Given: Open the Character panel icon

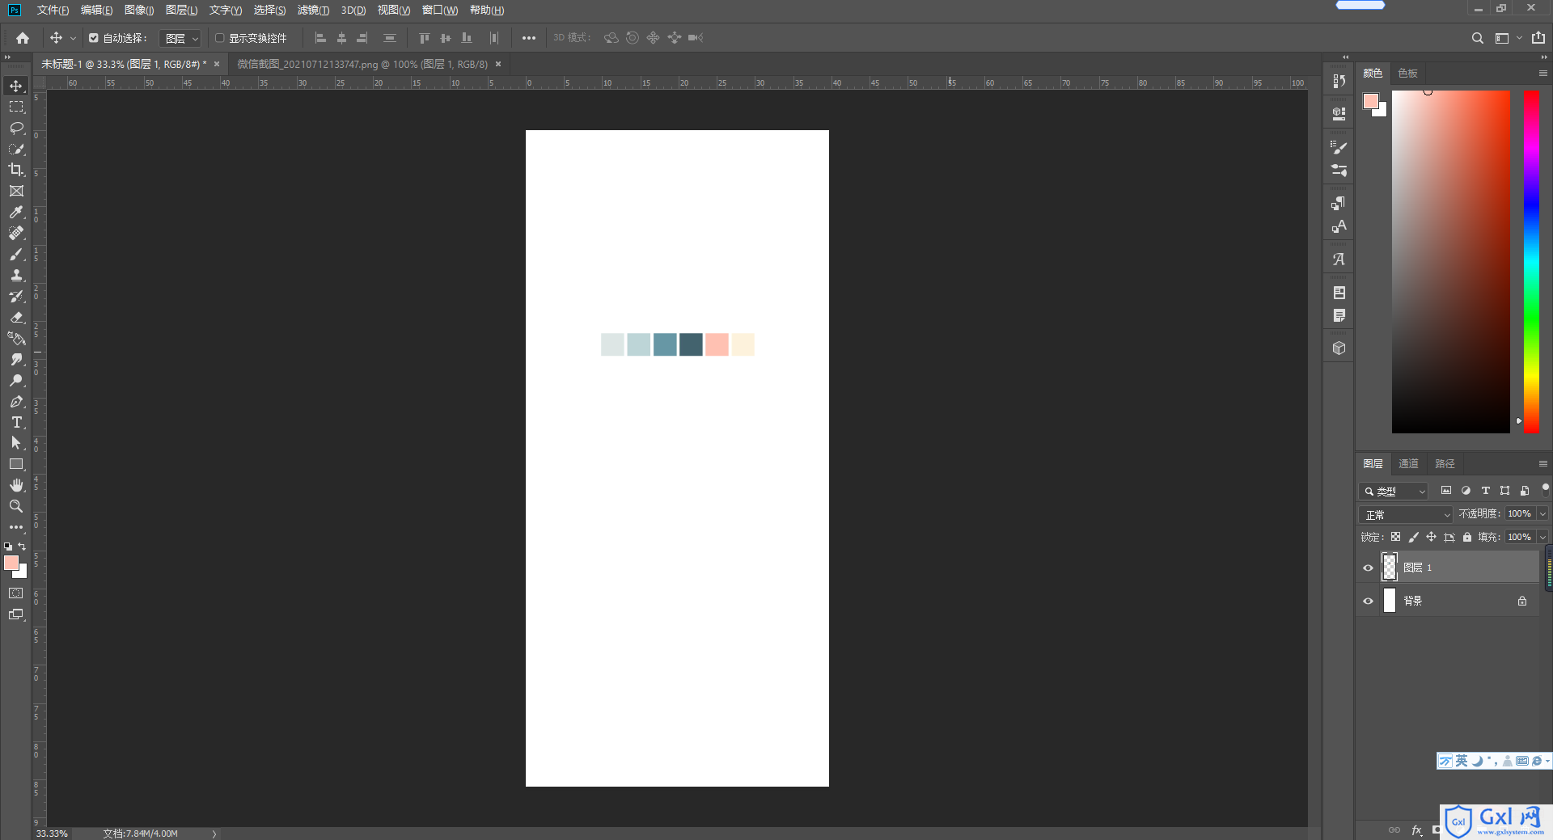Looking at the screenshot, I should [1339, 226].
